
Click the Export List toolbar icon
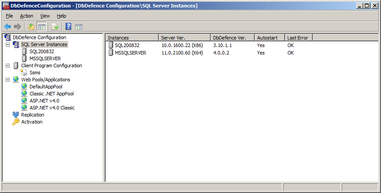point(55,27)
